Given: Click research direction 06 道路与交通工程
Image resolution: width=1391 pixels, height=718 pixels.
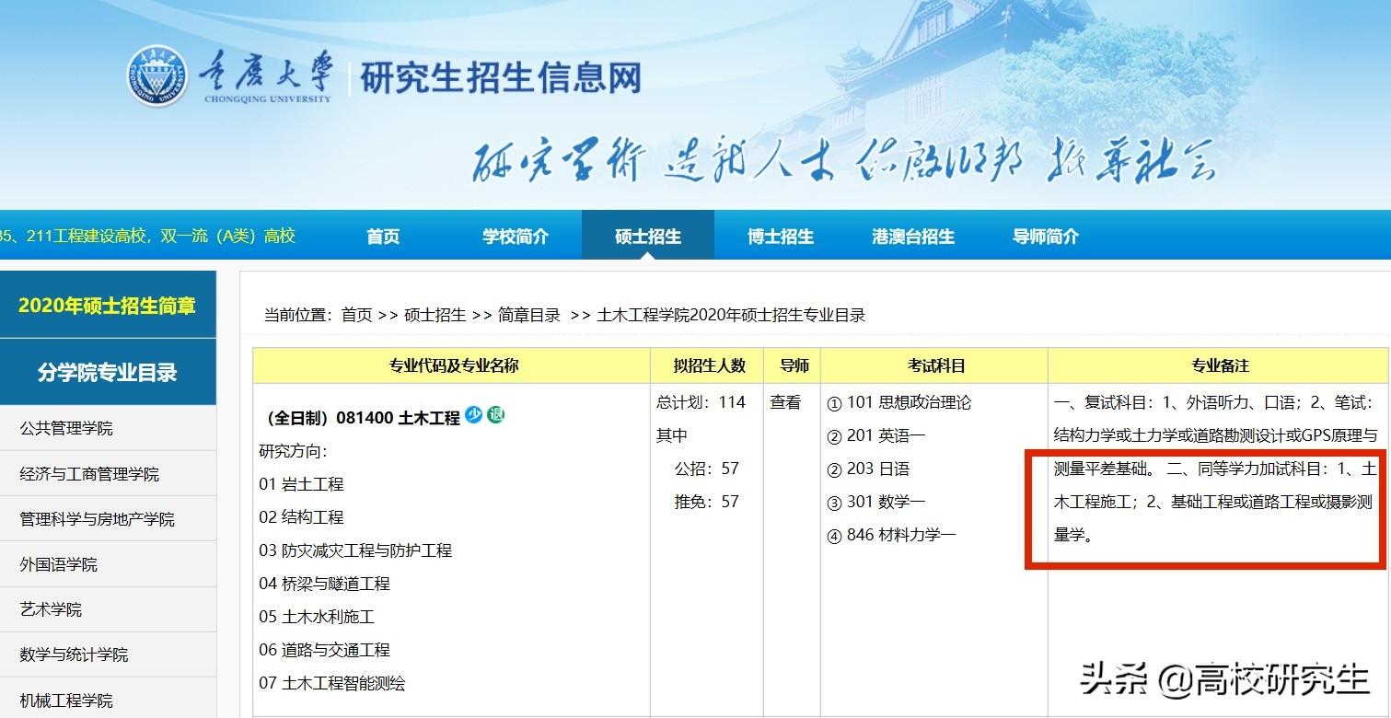Looking at the screenshot, I should coord(324,649).
